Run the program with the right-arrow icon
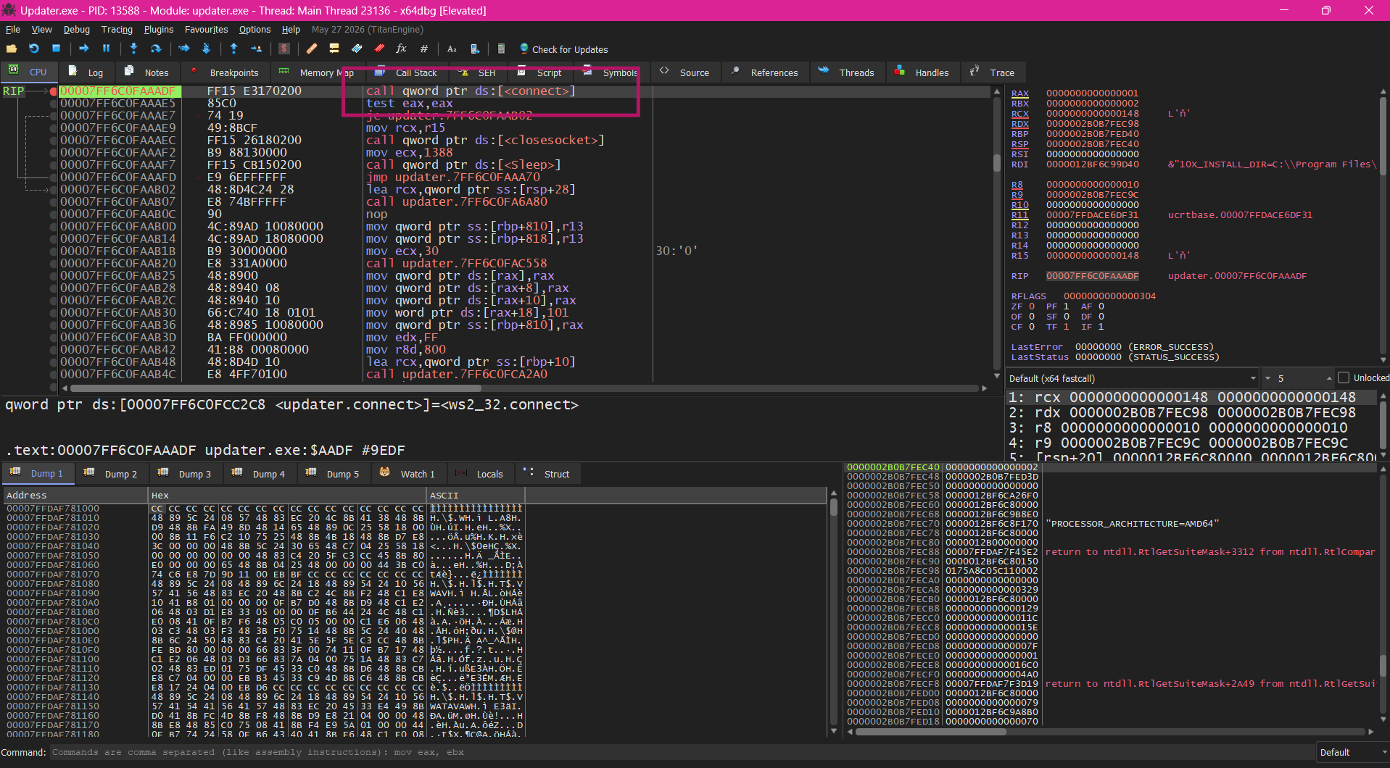The height and width of the screenshot is (768, 1390). tap(84, 49)
